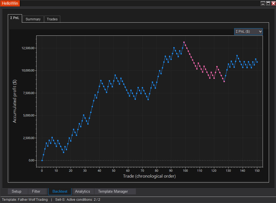The height and width of the screenshot is (203, 276).
Task: Close the HelloWin window
Action: (x=273, y=3)
